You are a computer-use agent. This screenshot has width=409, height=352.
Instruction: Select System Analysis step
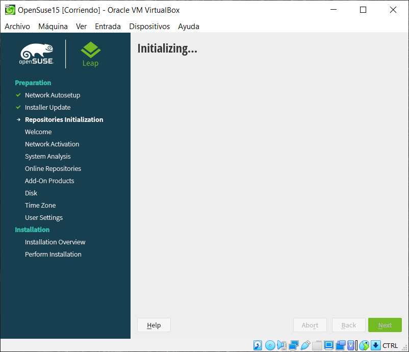pyautogui.click(x=48, y=156)
